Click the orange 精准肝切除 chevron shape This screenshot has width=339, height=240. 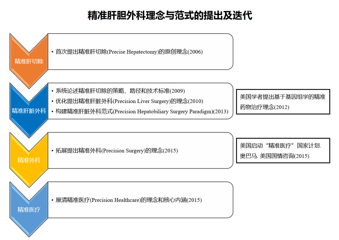pos(29,61)
